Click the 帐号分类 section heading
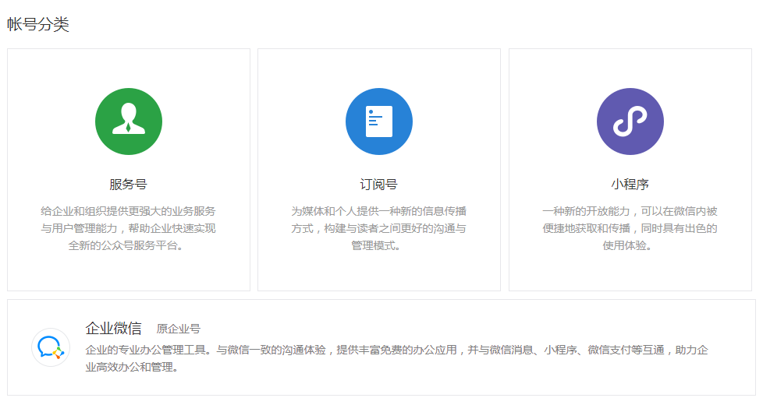 point(38,24)
